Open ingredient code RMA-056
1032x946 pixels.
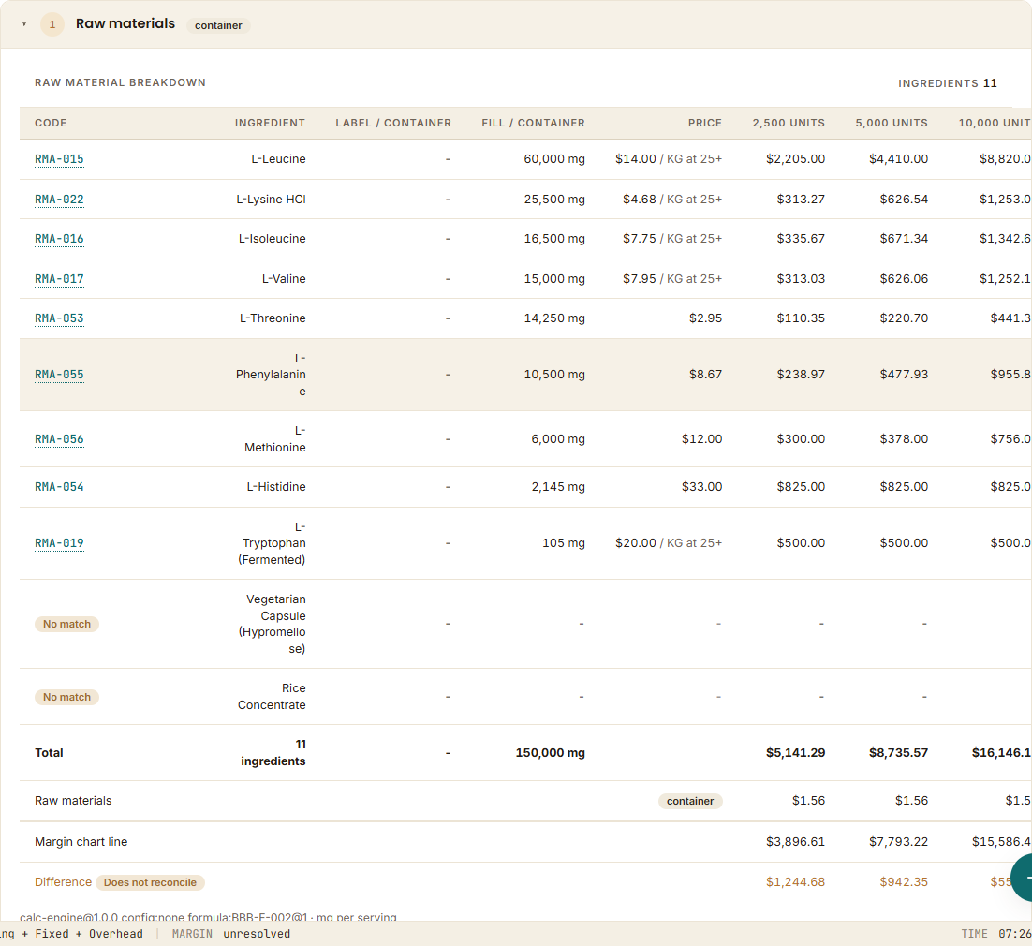pos(59,439)
